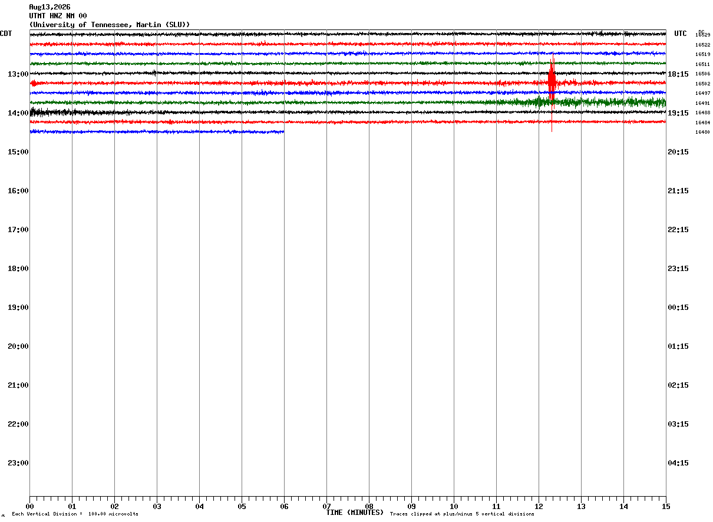Click the 08 minute tick label
713x522 pixels.
click(369, 506)
